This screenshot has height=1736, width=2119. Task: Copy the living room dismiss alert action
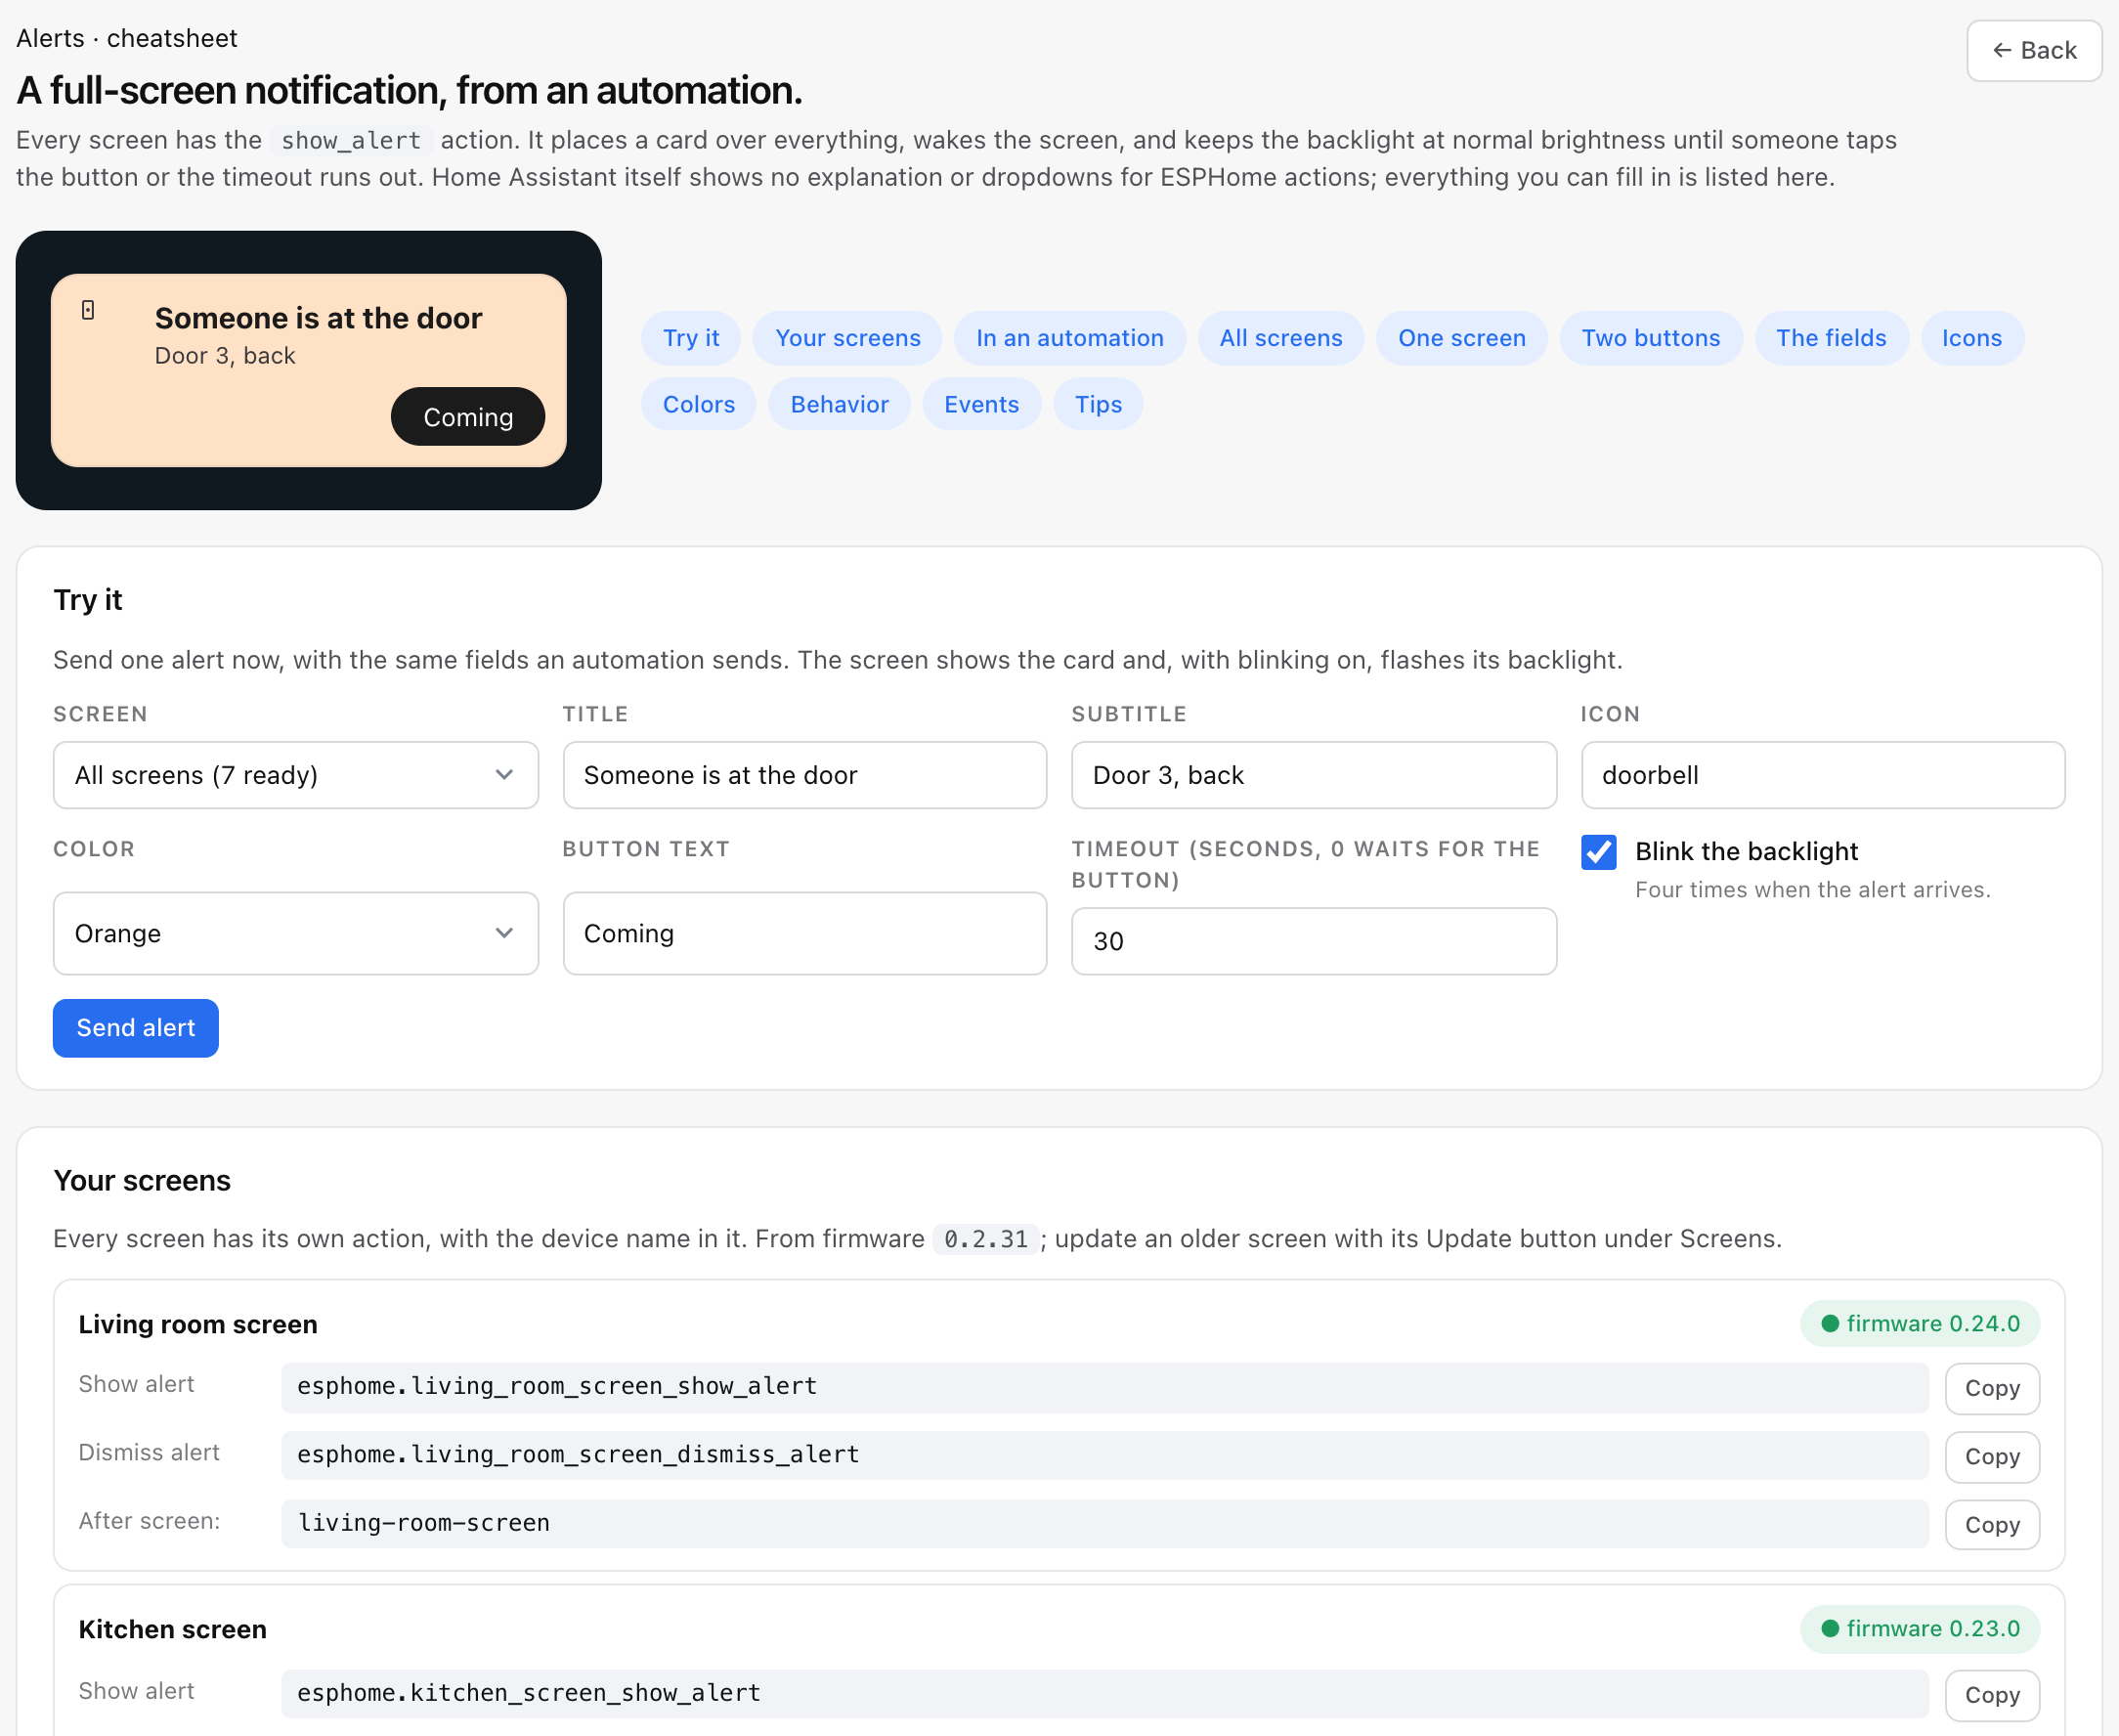click(1991, 1456)
